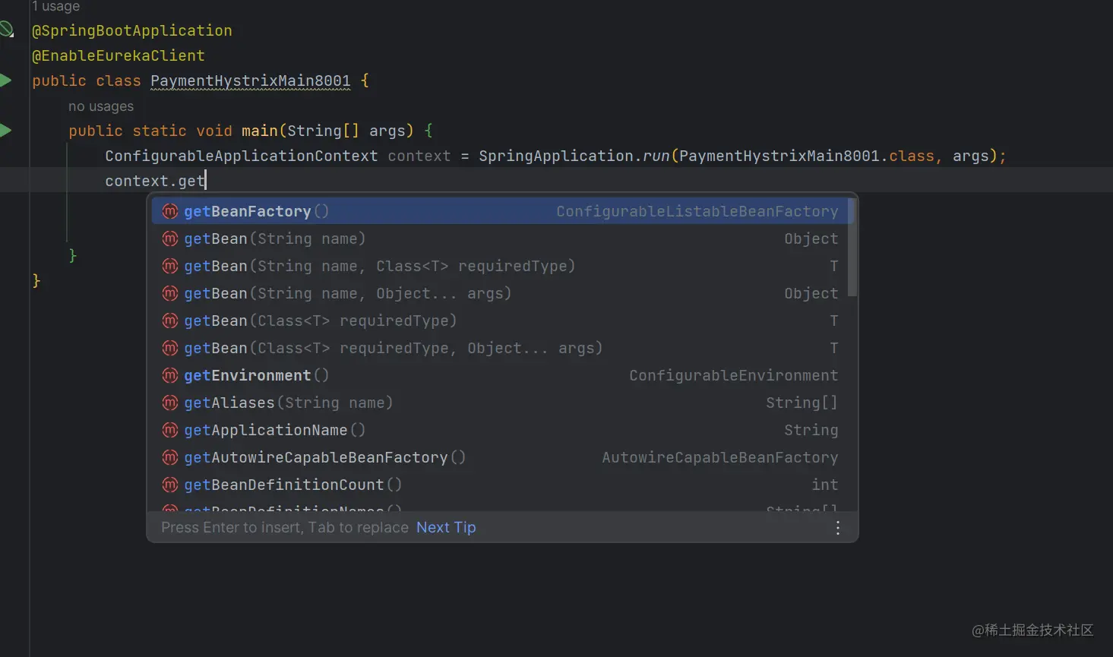
Task: Click the method icon of the getEnvironment() suggestion
Action: [x=170, y=375]
